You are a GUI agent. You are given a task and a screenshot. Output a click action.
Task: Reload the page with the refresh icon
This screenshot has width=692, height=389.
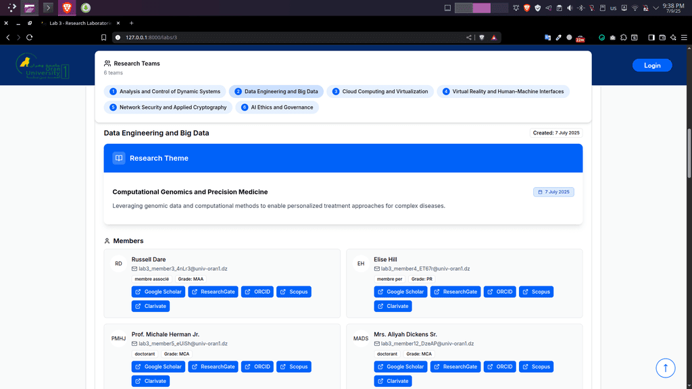coord(29,38)
